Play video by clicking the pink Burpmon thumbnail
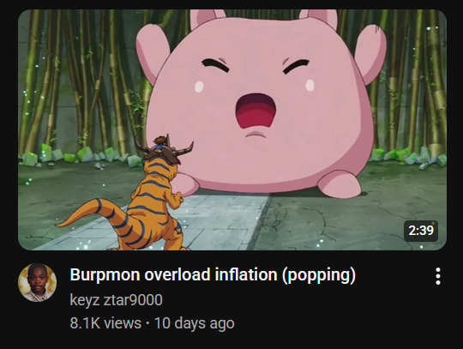463x349 pixels. (232, 130)
